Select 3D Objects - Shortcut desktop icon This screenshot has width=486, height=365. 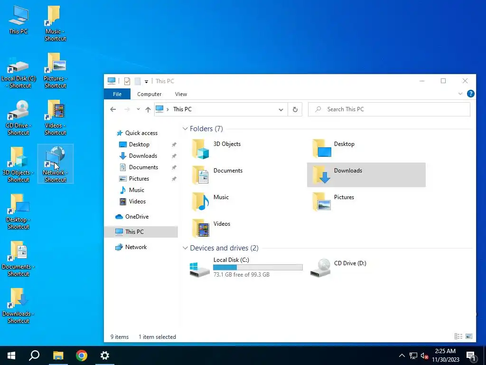(19, 165)
